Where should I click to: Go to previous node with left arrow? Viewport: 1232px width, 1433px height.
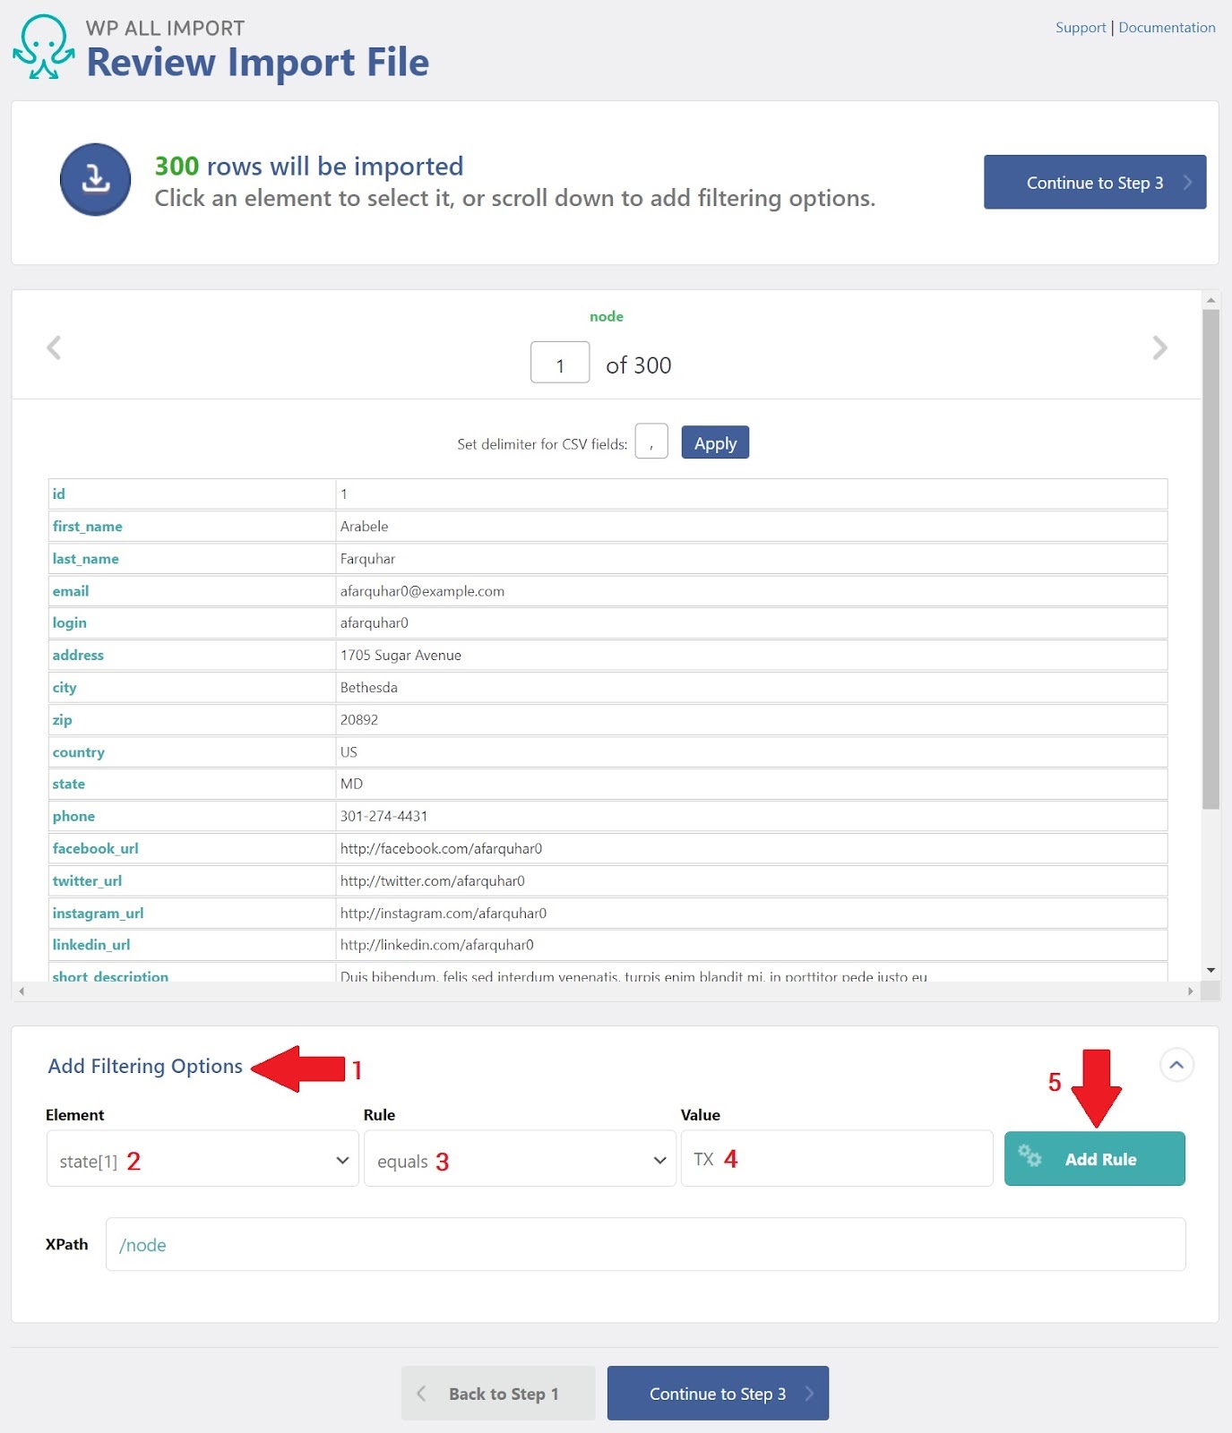(x=54, y=348)
